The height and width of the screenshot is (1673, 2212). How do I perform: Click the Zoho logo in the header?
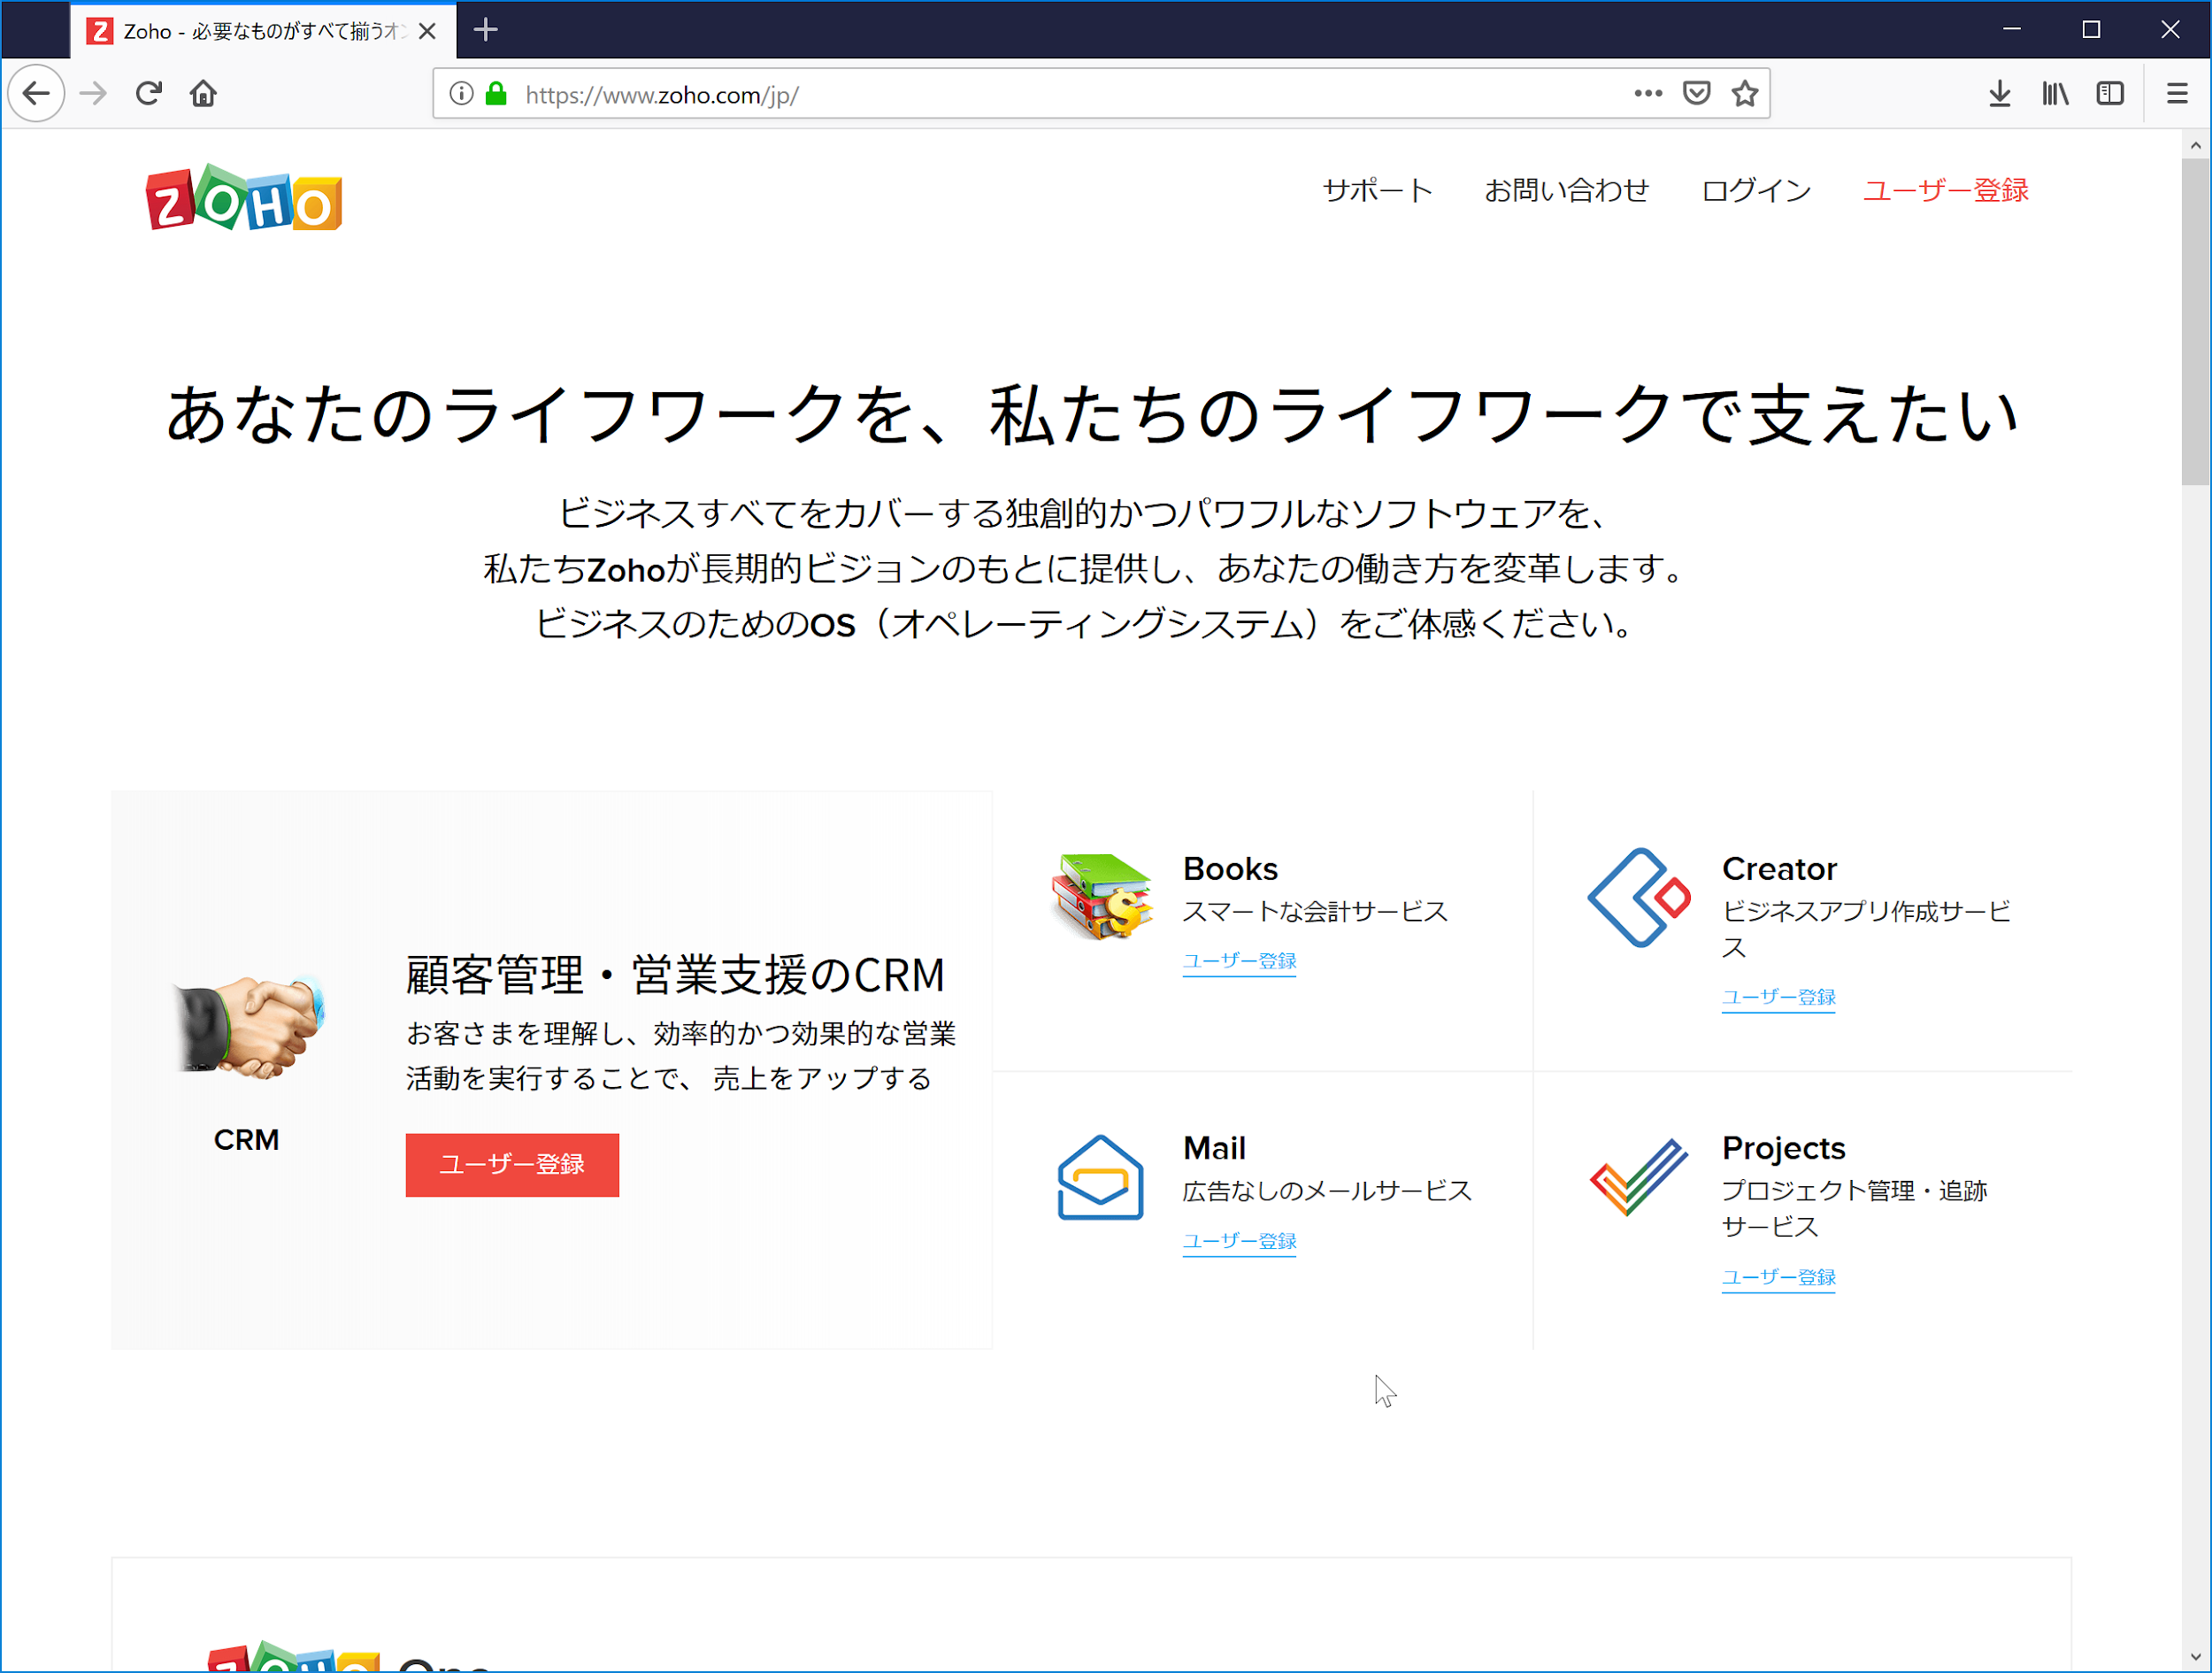[x=244, y=197]
